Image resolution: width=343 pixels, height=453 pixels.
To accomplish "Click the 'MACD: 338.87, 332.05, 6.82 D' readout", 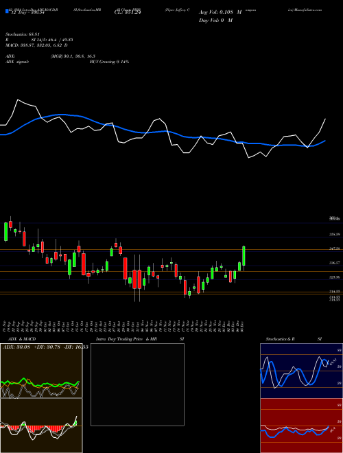I will coord(36,45).
